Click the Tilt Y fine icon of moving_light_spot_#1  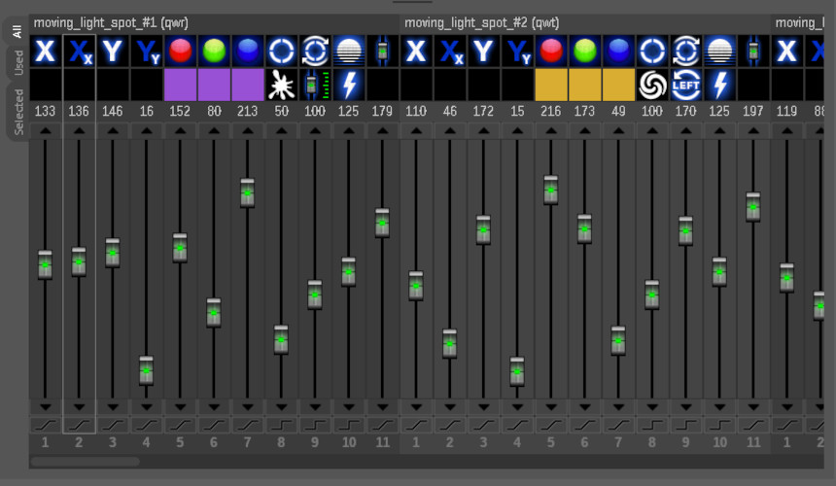click(146, 51)
